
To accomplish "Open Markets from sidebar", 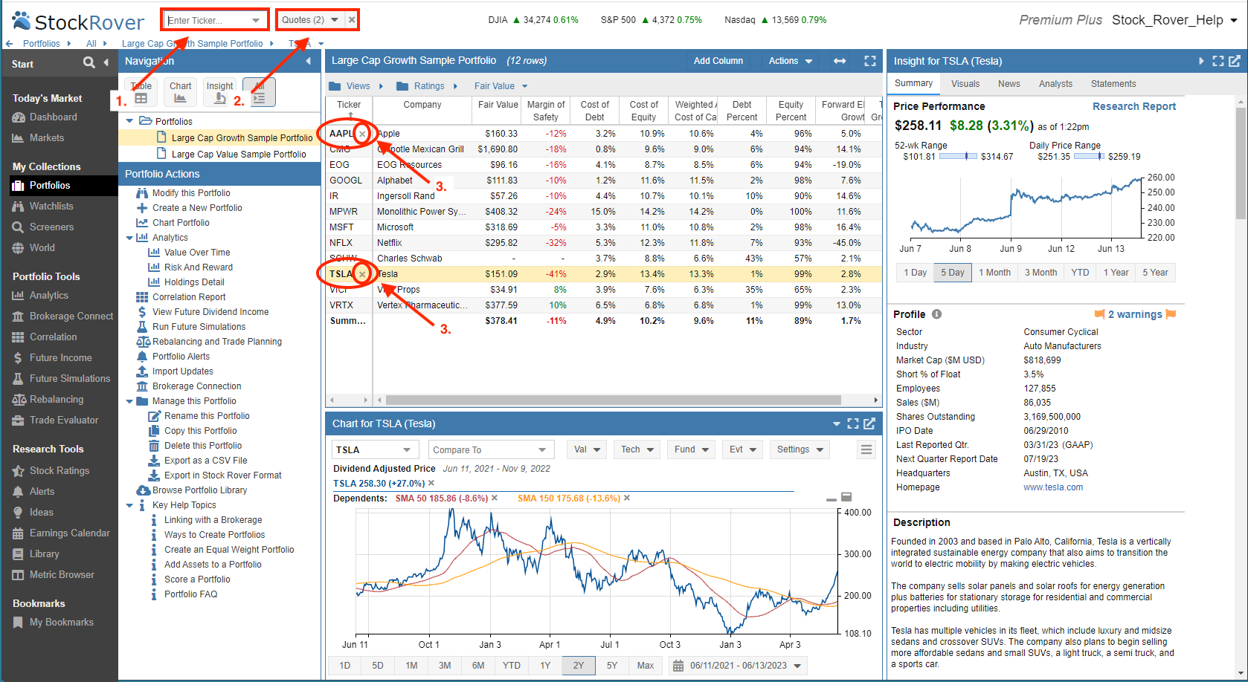I will pos(46,138).
